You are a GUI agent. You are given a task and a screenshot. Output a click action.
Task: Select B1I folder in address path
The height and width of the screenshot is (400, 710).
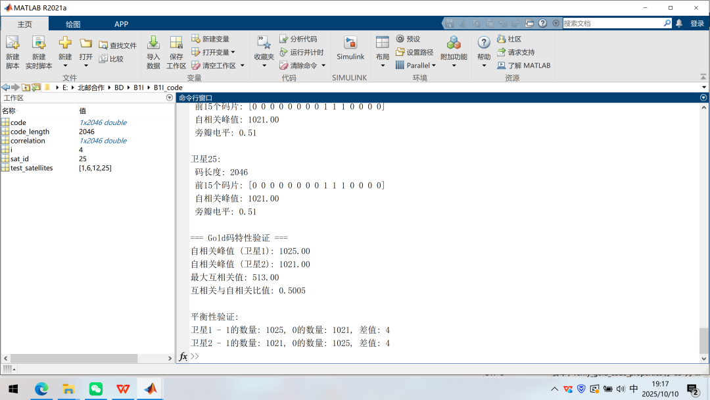(x=139, y=87)
